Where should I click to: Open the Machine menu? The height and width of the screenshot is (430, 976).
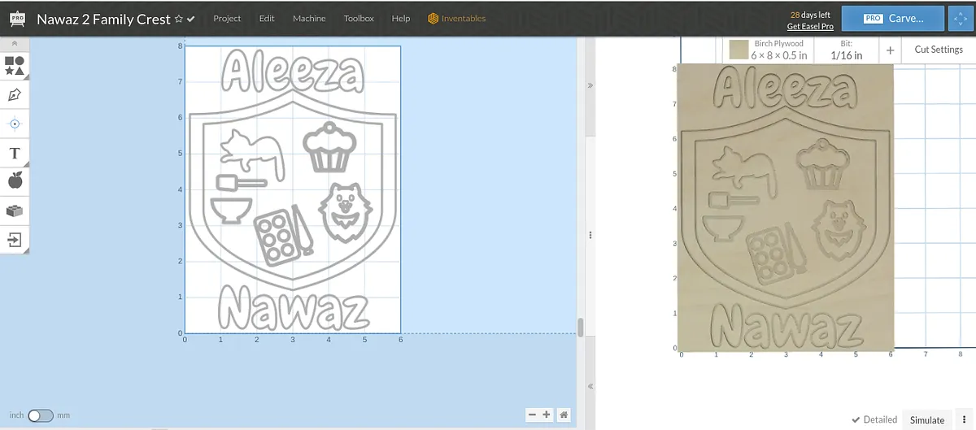[x=309, y=19]
